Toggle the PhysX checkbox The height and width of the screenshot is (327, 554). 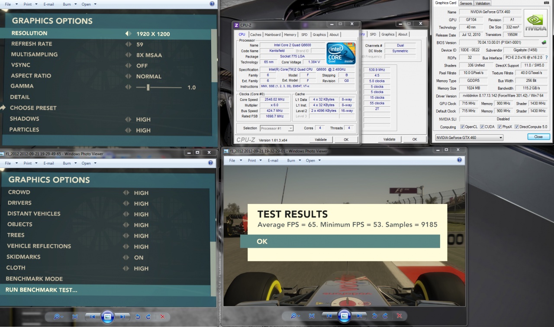pos(499,127)
